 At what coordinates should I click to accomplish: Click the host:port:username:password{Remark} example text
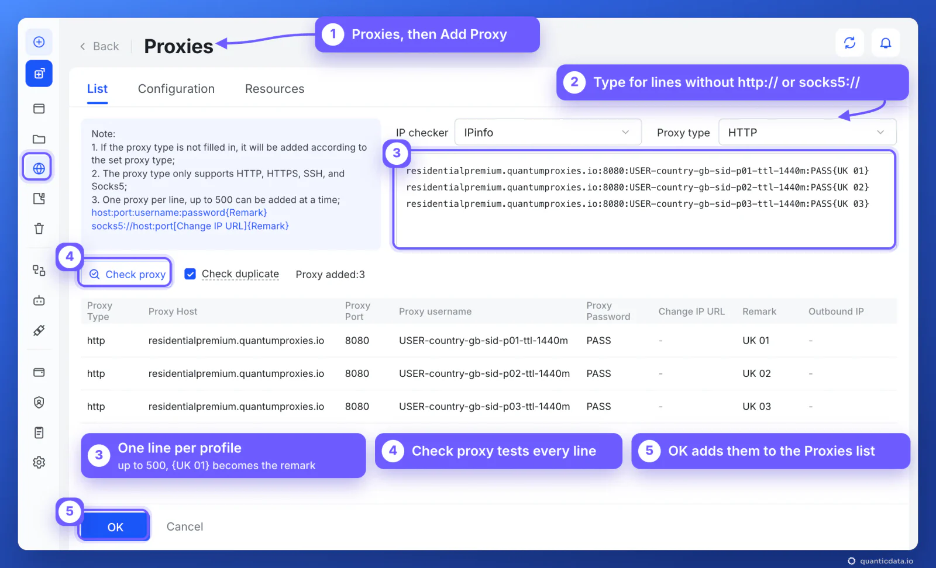tap(179, 213)
